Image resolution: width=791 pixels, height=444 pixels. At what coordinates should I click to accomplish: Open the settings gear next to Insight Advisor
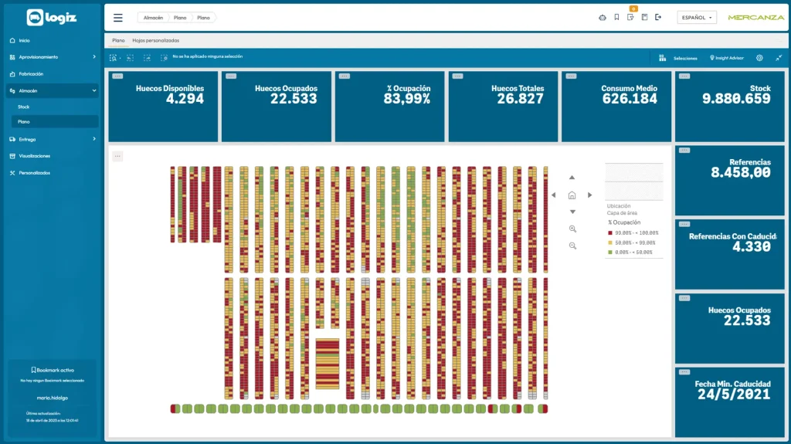pos(759,58)
